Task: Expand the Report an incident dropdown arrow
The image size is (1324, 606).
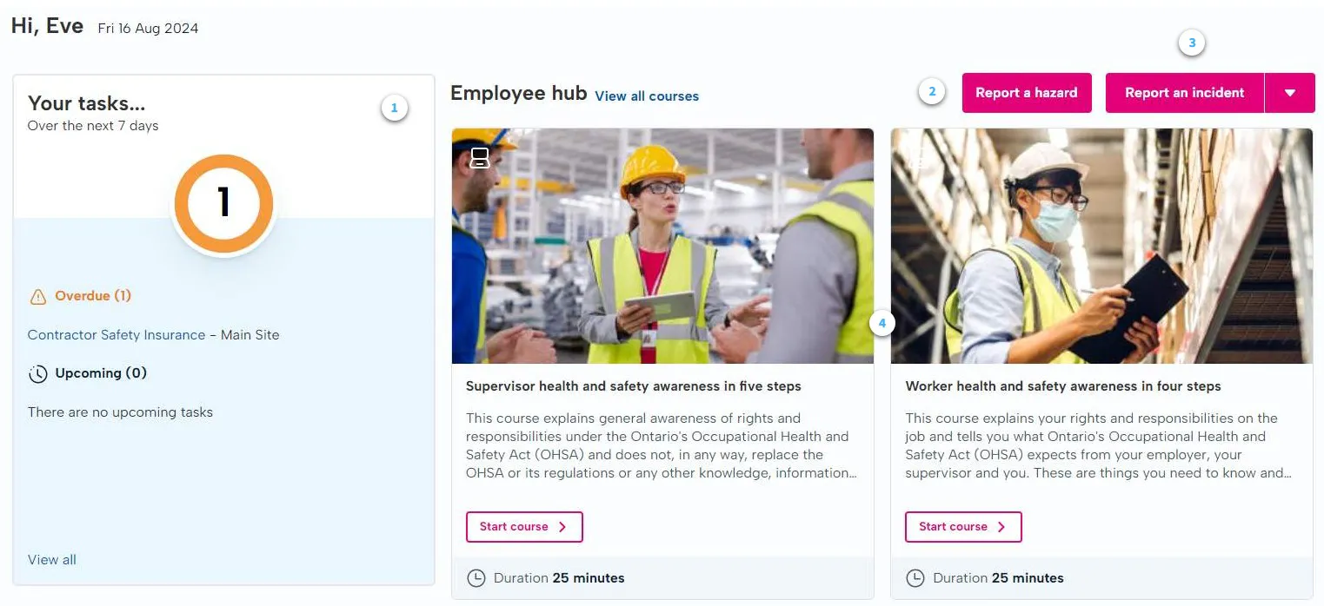Action: point(1289,93)
